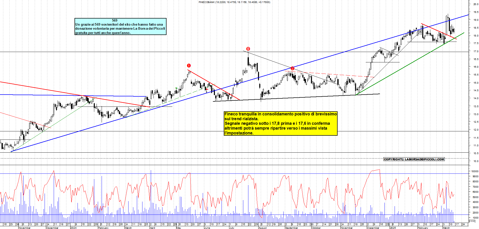Click the 14.0 price axis label

point(476,98)
